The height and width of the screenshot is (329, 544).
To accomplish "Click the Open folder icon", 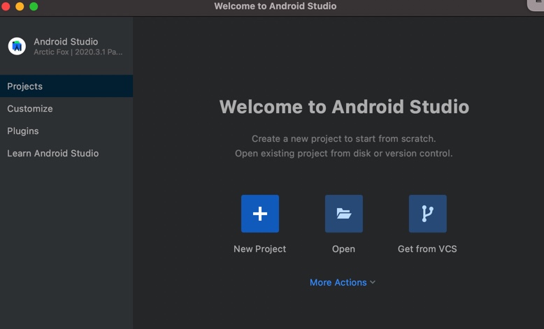I will (344, 214).
